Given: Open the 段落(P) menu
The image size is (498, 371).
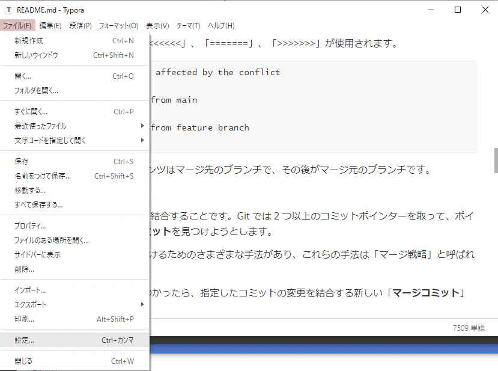Looking at the screenshot, I should click(x=80, y=25).
